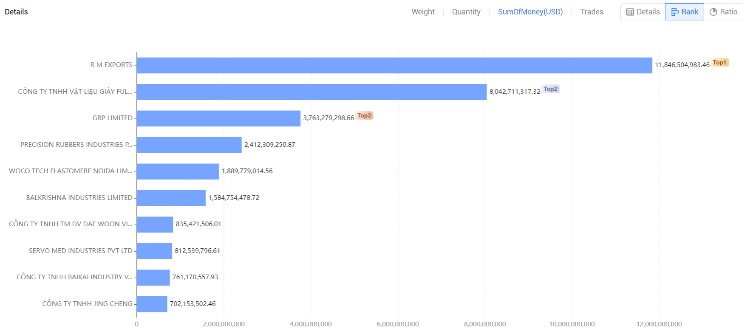Click the 2,000,000,000 axis tick label
Image resolution: width=750 pixels, height=334 pixels.
click(x=224, y=324)
